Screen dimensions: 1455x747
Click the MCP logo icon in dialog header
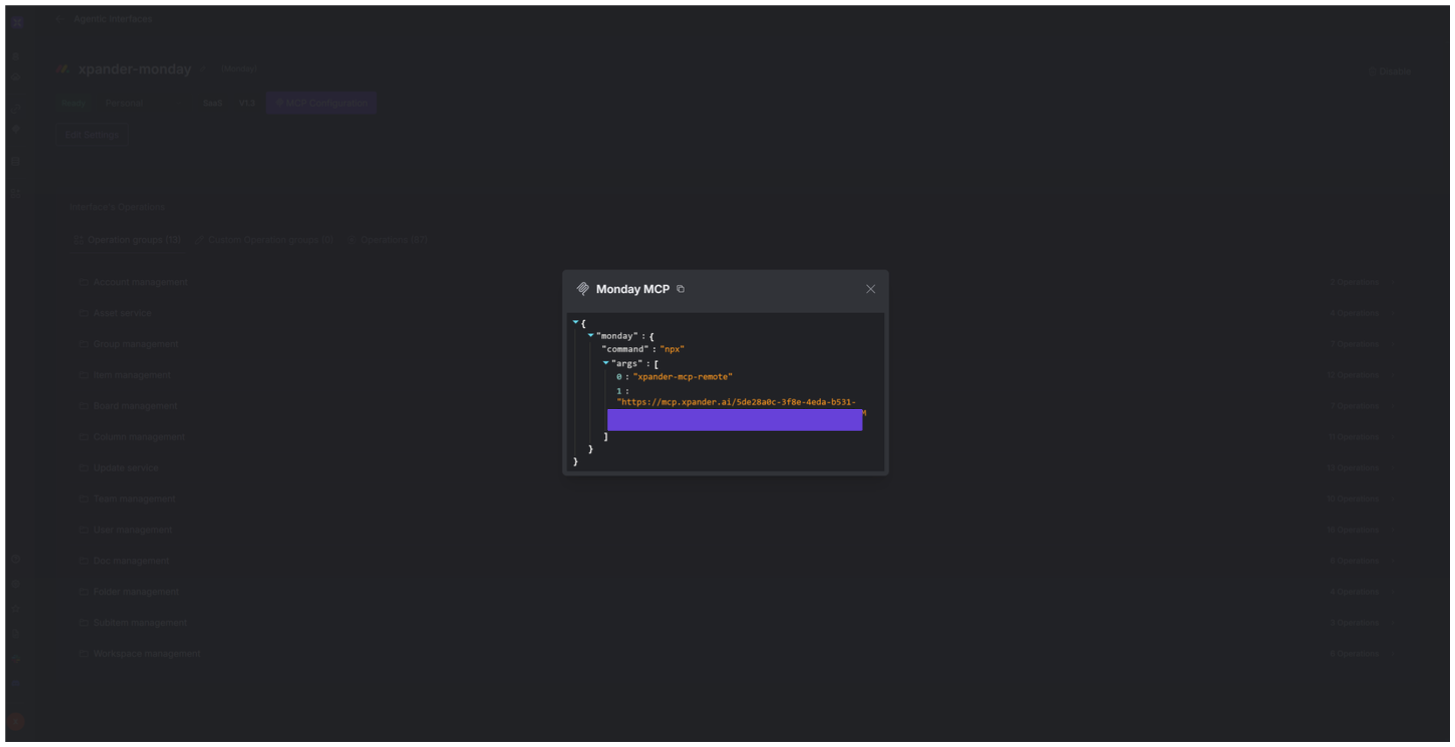pos(582,289)
